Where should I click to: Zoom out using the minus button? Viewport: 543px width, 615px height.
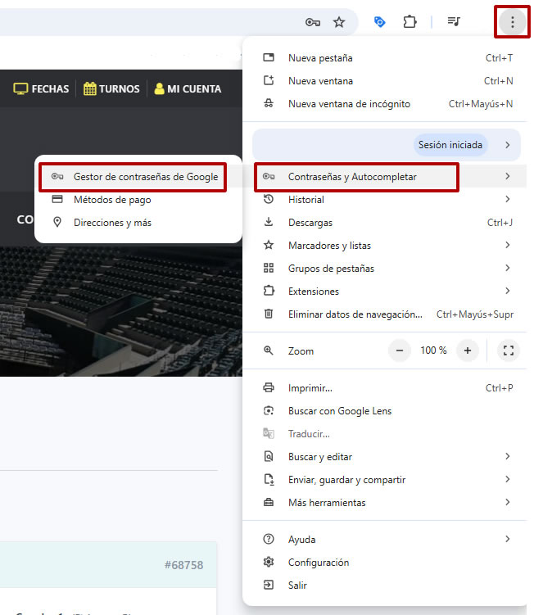pos(400,350)
